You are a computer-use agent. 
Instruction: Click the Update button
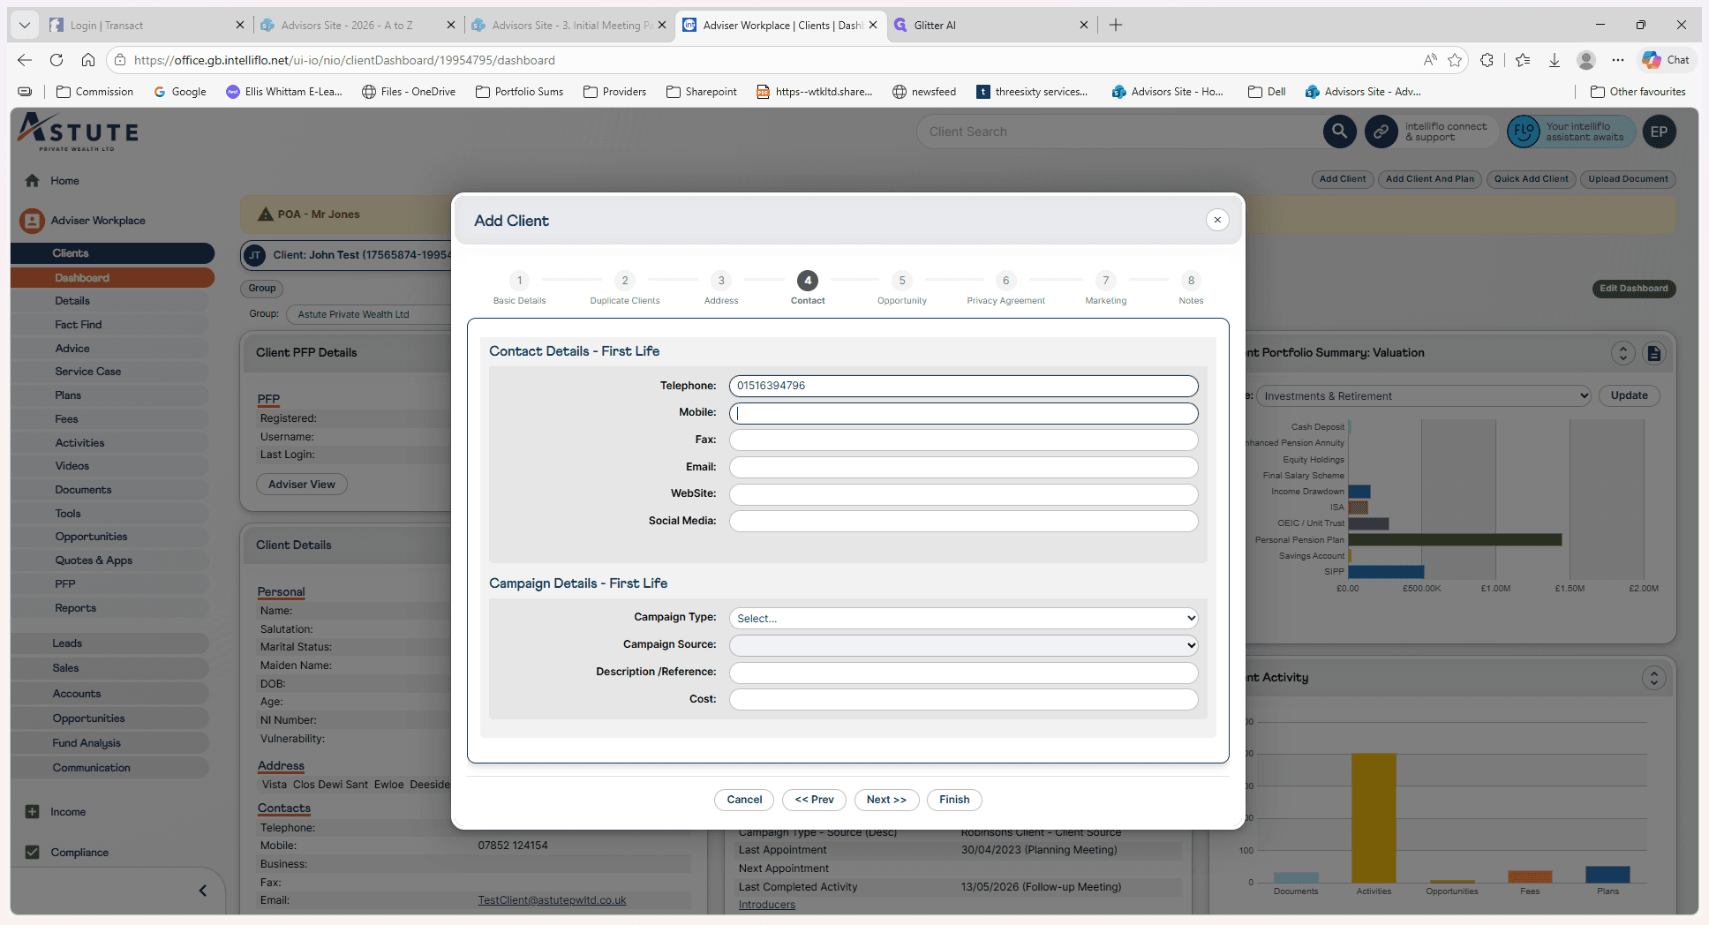coord(1629,395)
